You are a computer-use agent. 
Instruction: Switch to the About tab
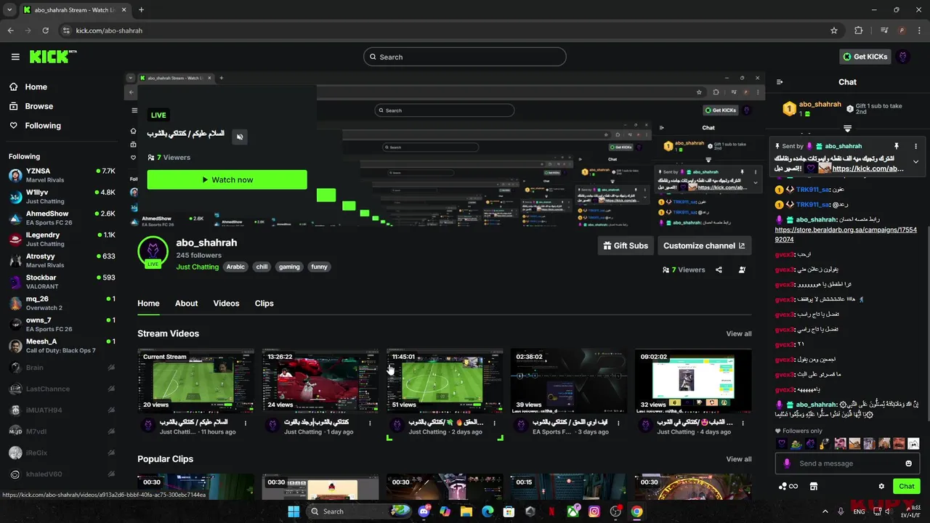pyautogui.click(x=186, y=303)
